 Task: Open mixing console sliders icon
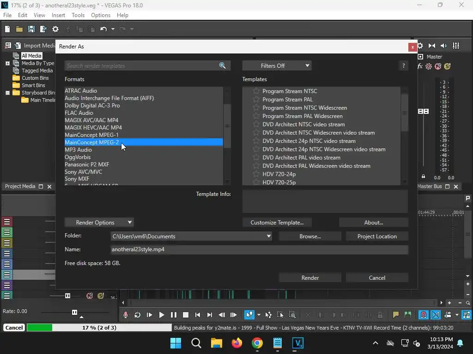456,46
